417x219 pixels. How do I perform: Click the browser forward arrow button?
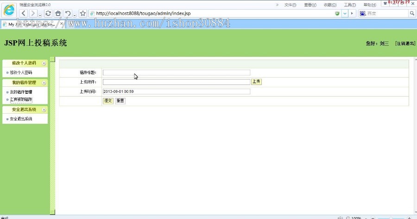33,13
